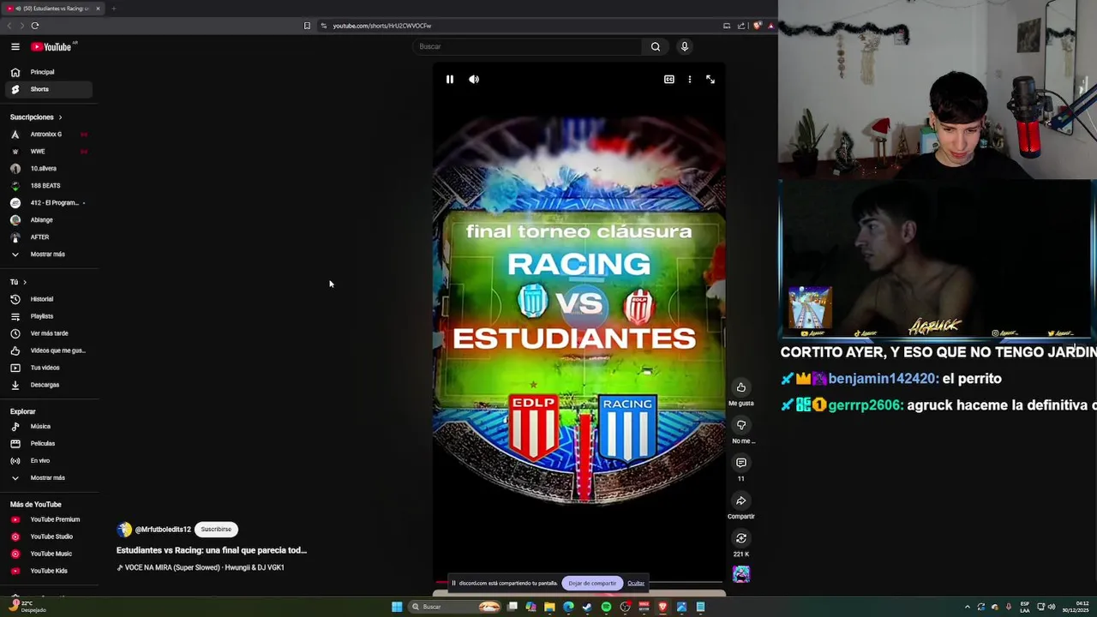Open Mrfutboledits12 channel avatar
This screenshot has height=617, width=1097.
(x=124, y=530)
